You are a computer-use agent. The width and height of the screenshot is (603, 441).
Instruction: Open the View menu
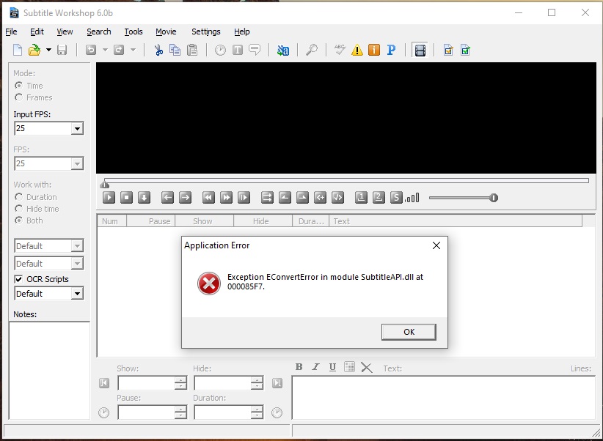point(65,31)
